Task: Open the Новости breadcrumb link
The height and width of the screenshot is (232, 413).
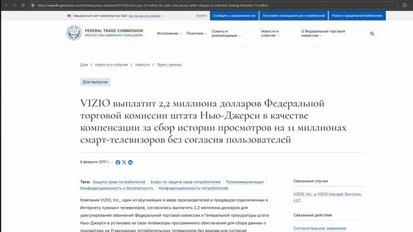Action: 142,64
